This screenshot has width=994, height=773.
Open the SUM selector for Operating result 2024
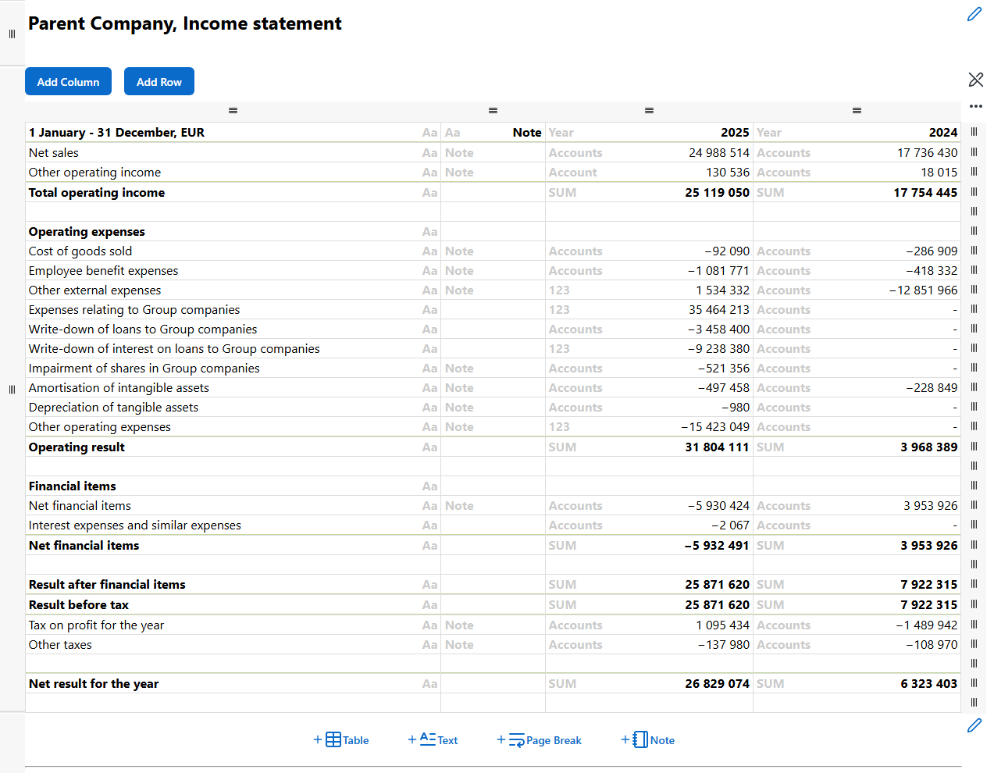point(770,447)
